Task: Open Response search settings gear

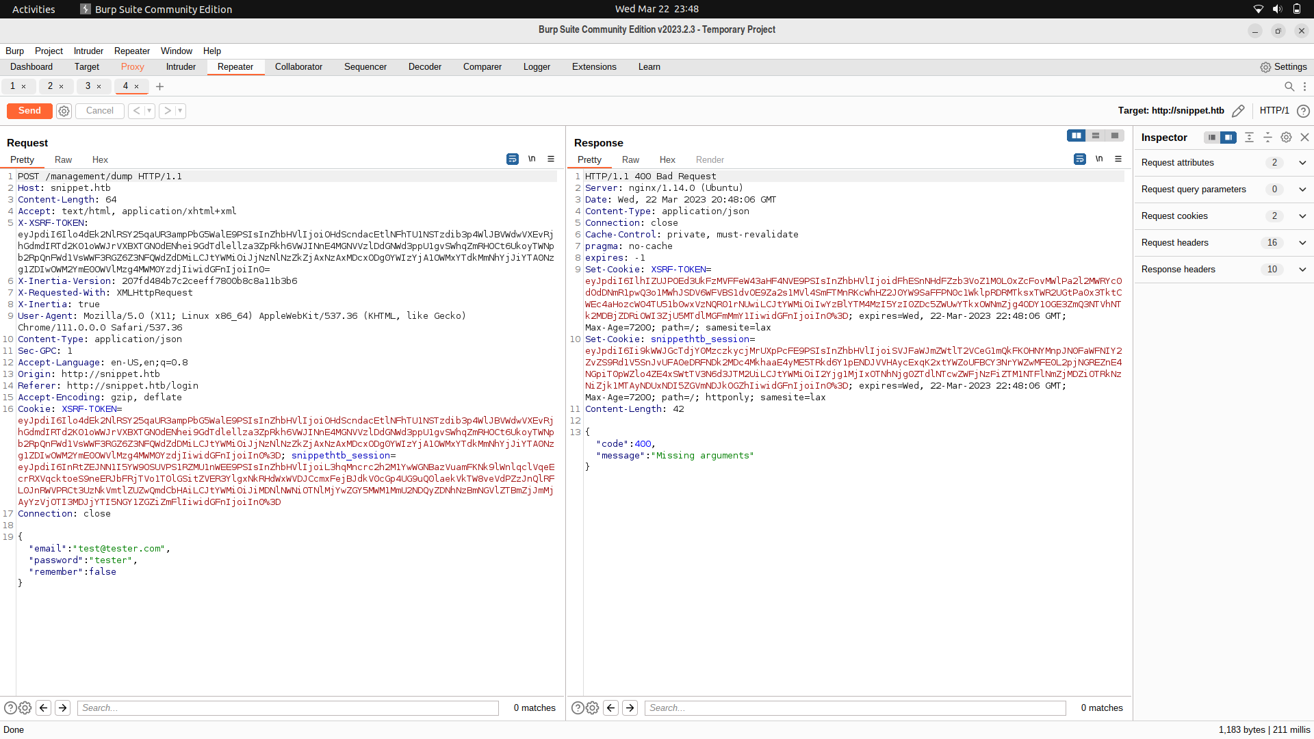Action: [593, 708]
